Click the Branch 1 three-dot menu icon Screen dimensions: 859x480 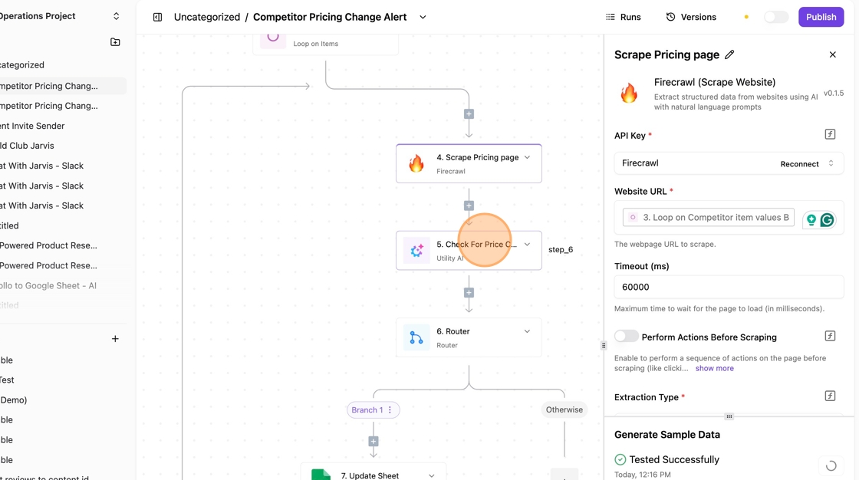point(390,410)
